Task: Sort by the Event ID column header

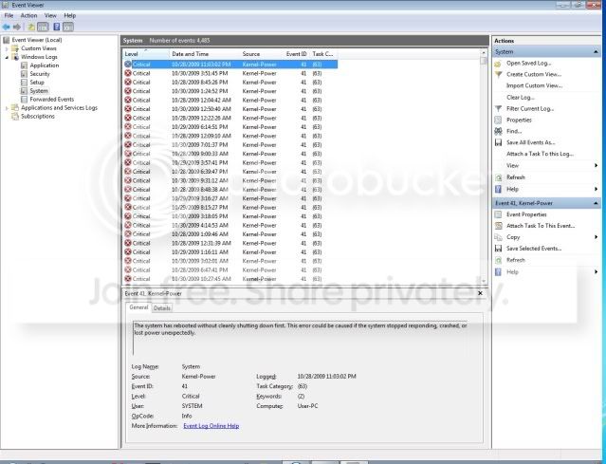Action: (x=297, y=54)
